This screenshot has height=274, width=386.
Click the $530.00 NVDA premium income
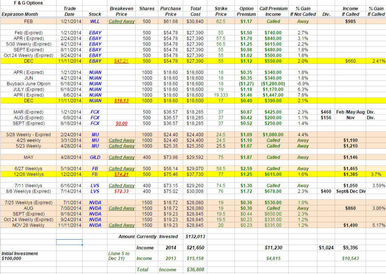tap(273, 203)
